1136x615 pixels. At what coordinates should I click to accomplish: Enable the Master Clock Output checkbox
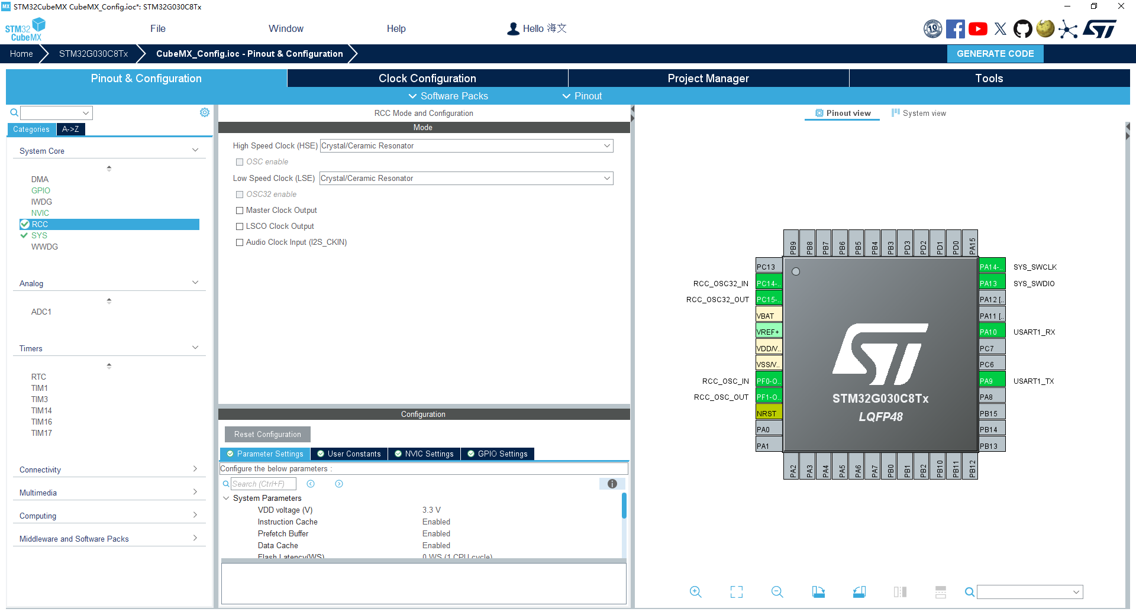tap(240, 211)
